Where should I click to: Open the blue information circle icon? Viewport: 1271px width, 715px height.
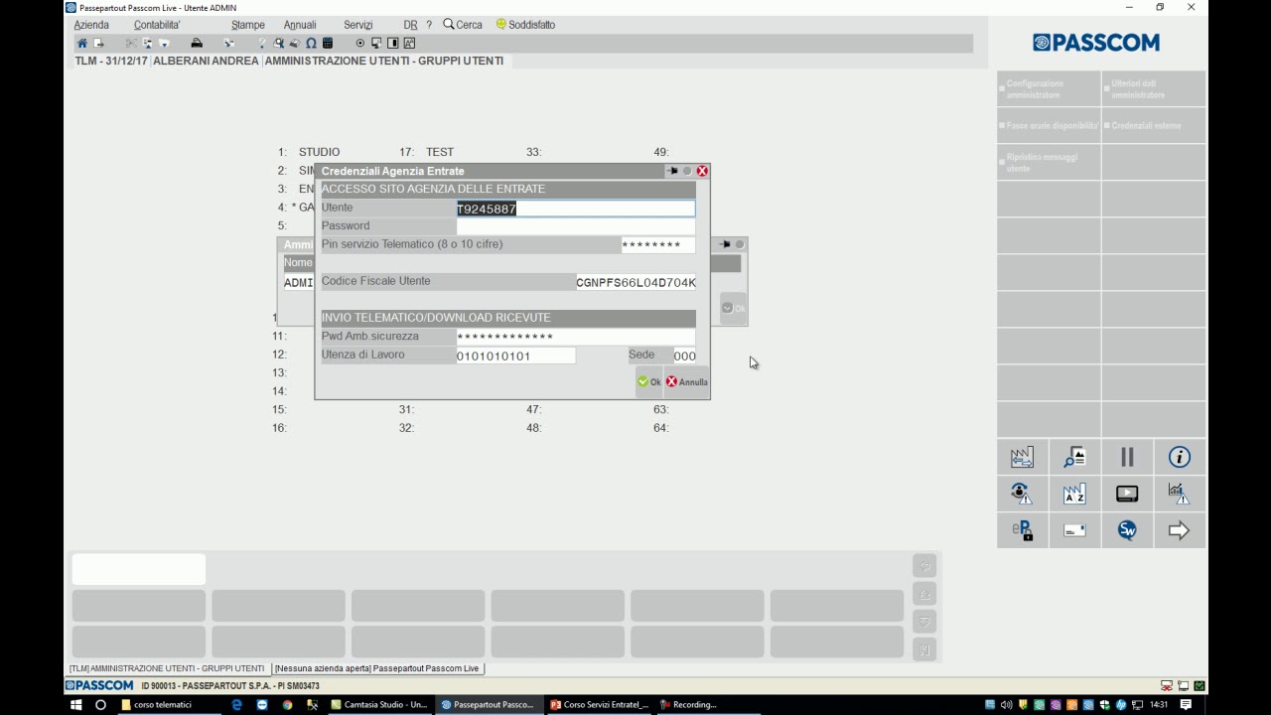coord(1180,457)
